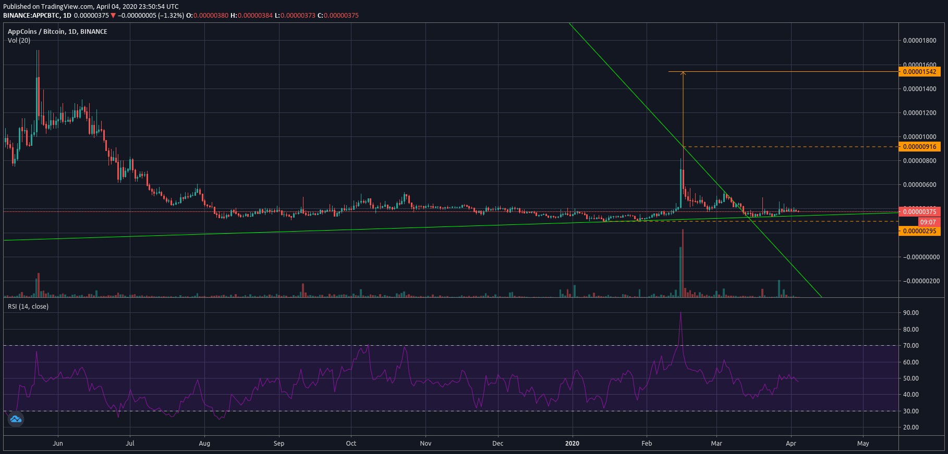Image resolution: width=948 pixels, height=454 pixels.
Task: Click the orange 0.00001542 price label
Action: [x=920, y=72]
